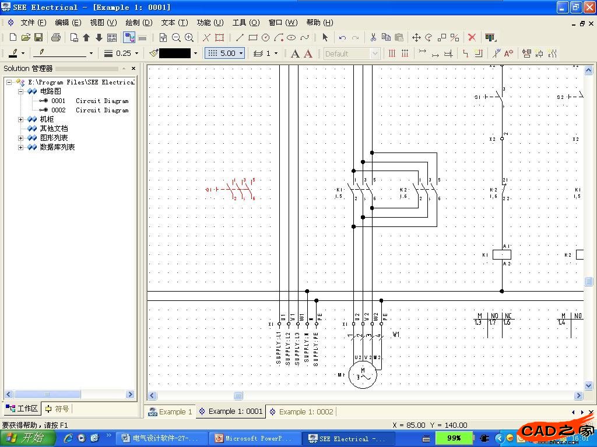
Task: Toggle the highlighted Solution manager panel button
Action: 129,37
